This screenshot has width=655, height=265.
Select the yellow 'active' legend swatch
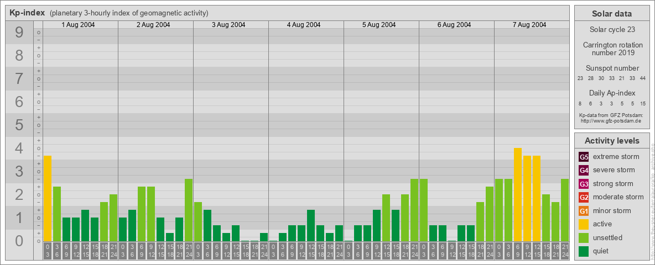584,224
